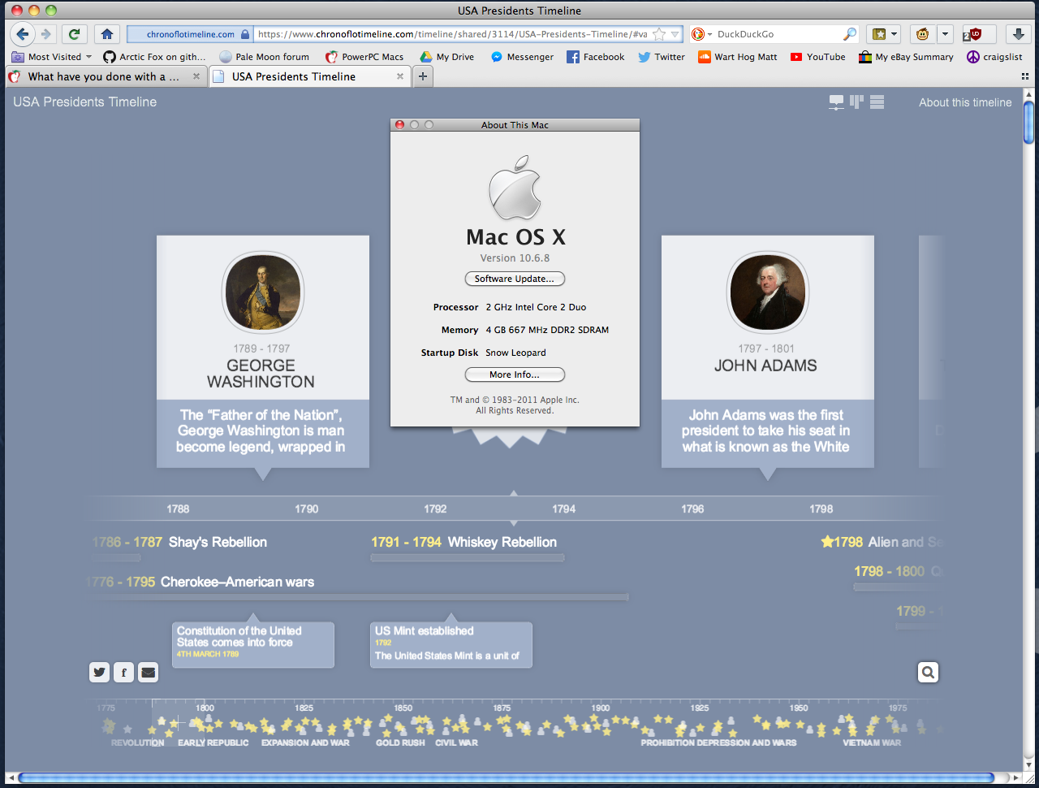Viewport: 1039px width, 788px height.
Task: Open timeline search with magnifier icon
Action: pyautogui.click(x=928, y=672)
